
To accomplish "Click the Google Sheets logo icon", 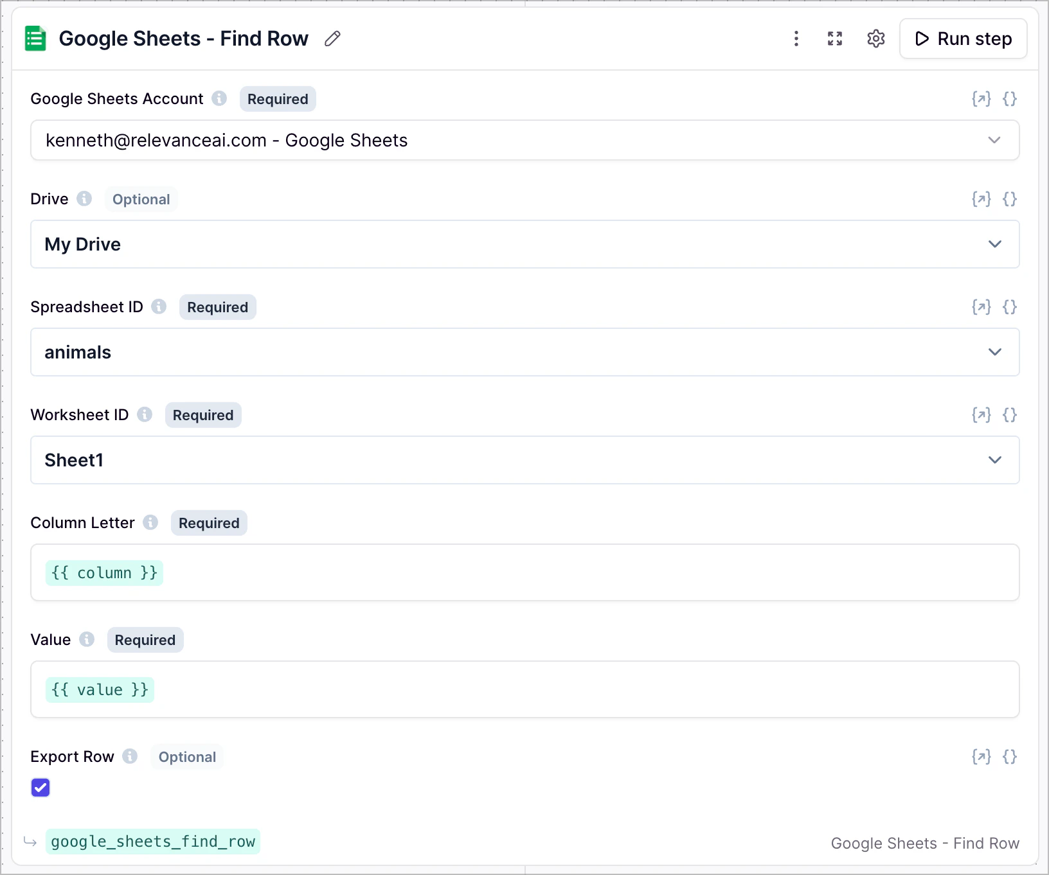I will (x=35, y=38).
